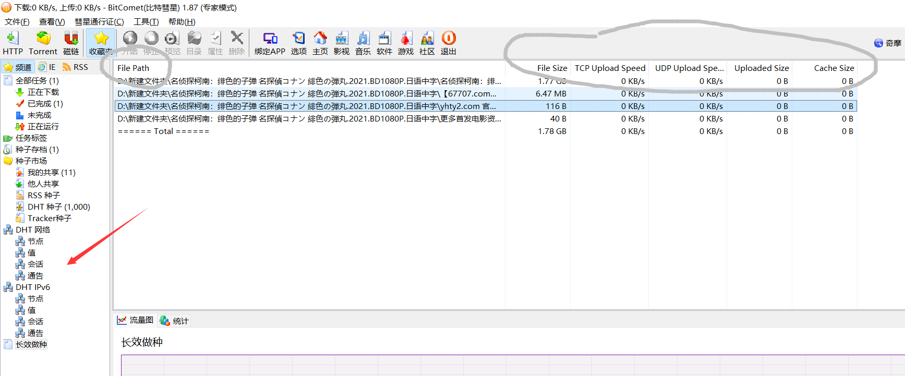Click the HTTP download toolbar icon
The width and height of the screenshot is (905, 376).
13,43
